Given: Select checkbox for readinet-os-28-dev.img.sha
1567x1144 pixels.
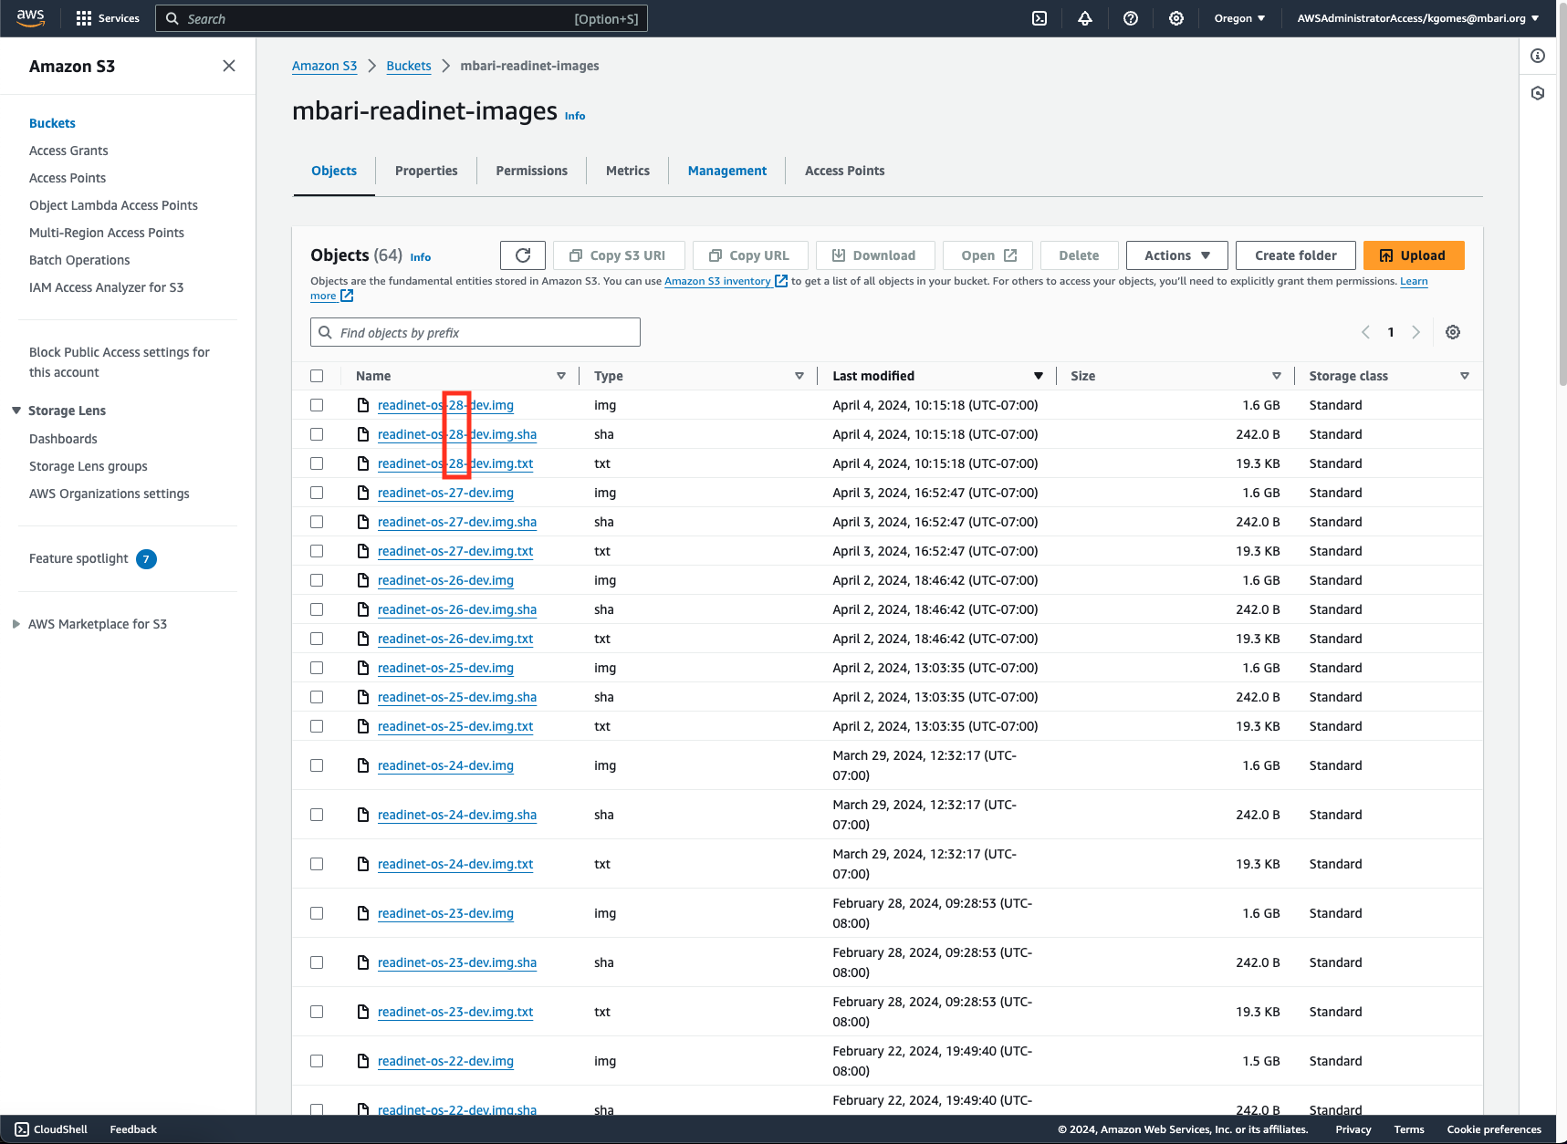Looking at the screenshot, I should (x=317, y=434).
